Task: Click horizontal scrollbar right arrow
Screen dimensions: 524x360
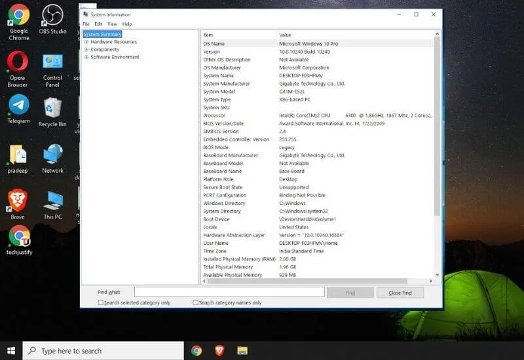Action: tap(431, 281)
